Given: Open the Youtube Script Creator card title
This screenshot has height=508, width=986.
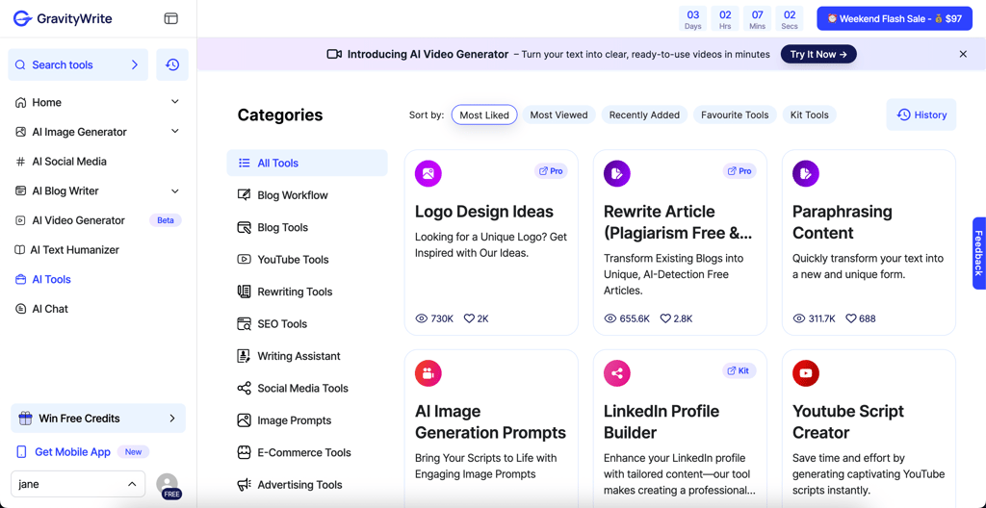Looking at the screenshot, I should click(x=848, y=421).
